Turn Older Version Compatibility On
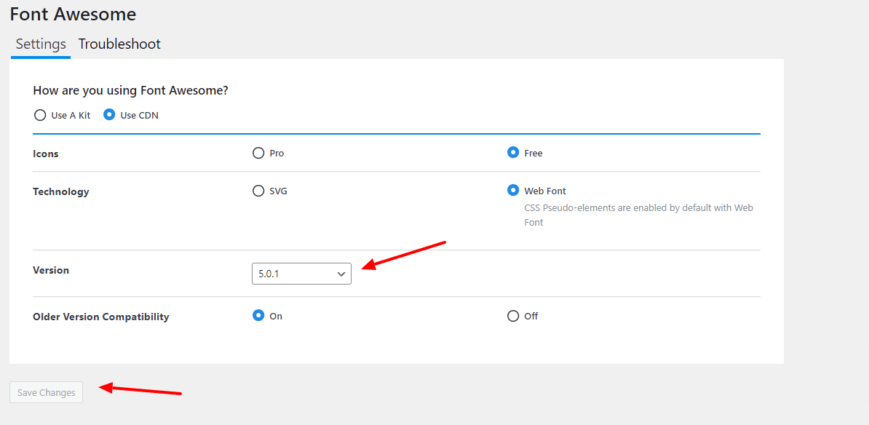Image resolution: width=869 pixels, height=425 pixels. pyautogui.click(x=258, y=316)
